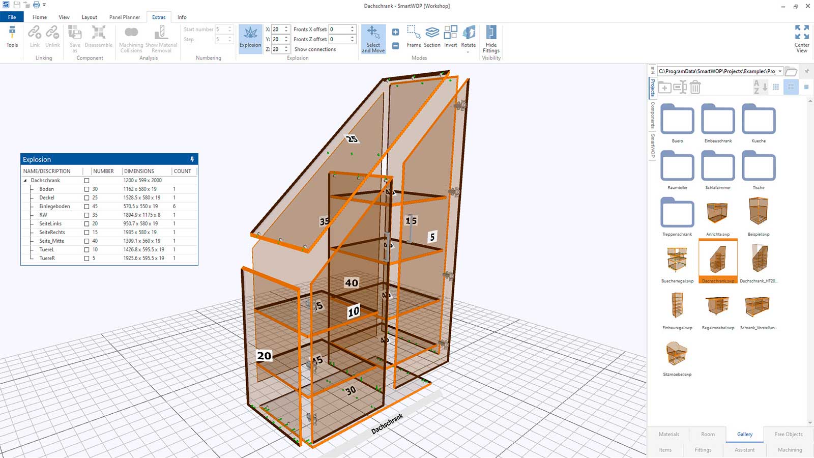Expand the Rotate mode dropdown arrow

point(468,52)
